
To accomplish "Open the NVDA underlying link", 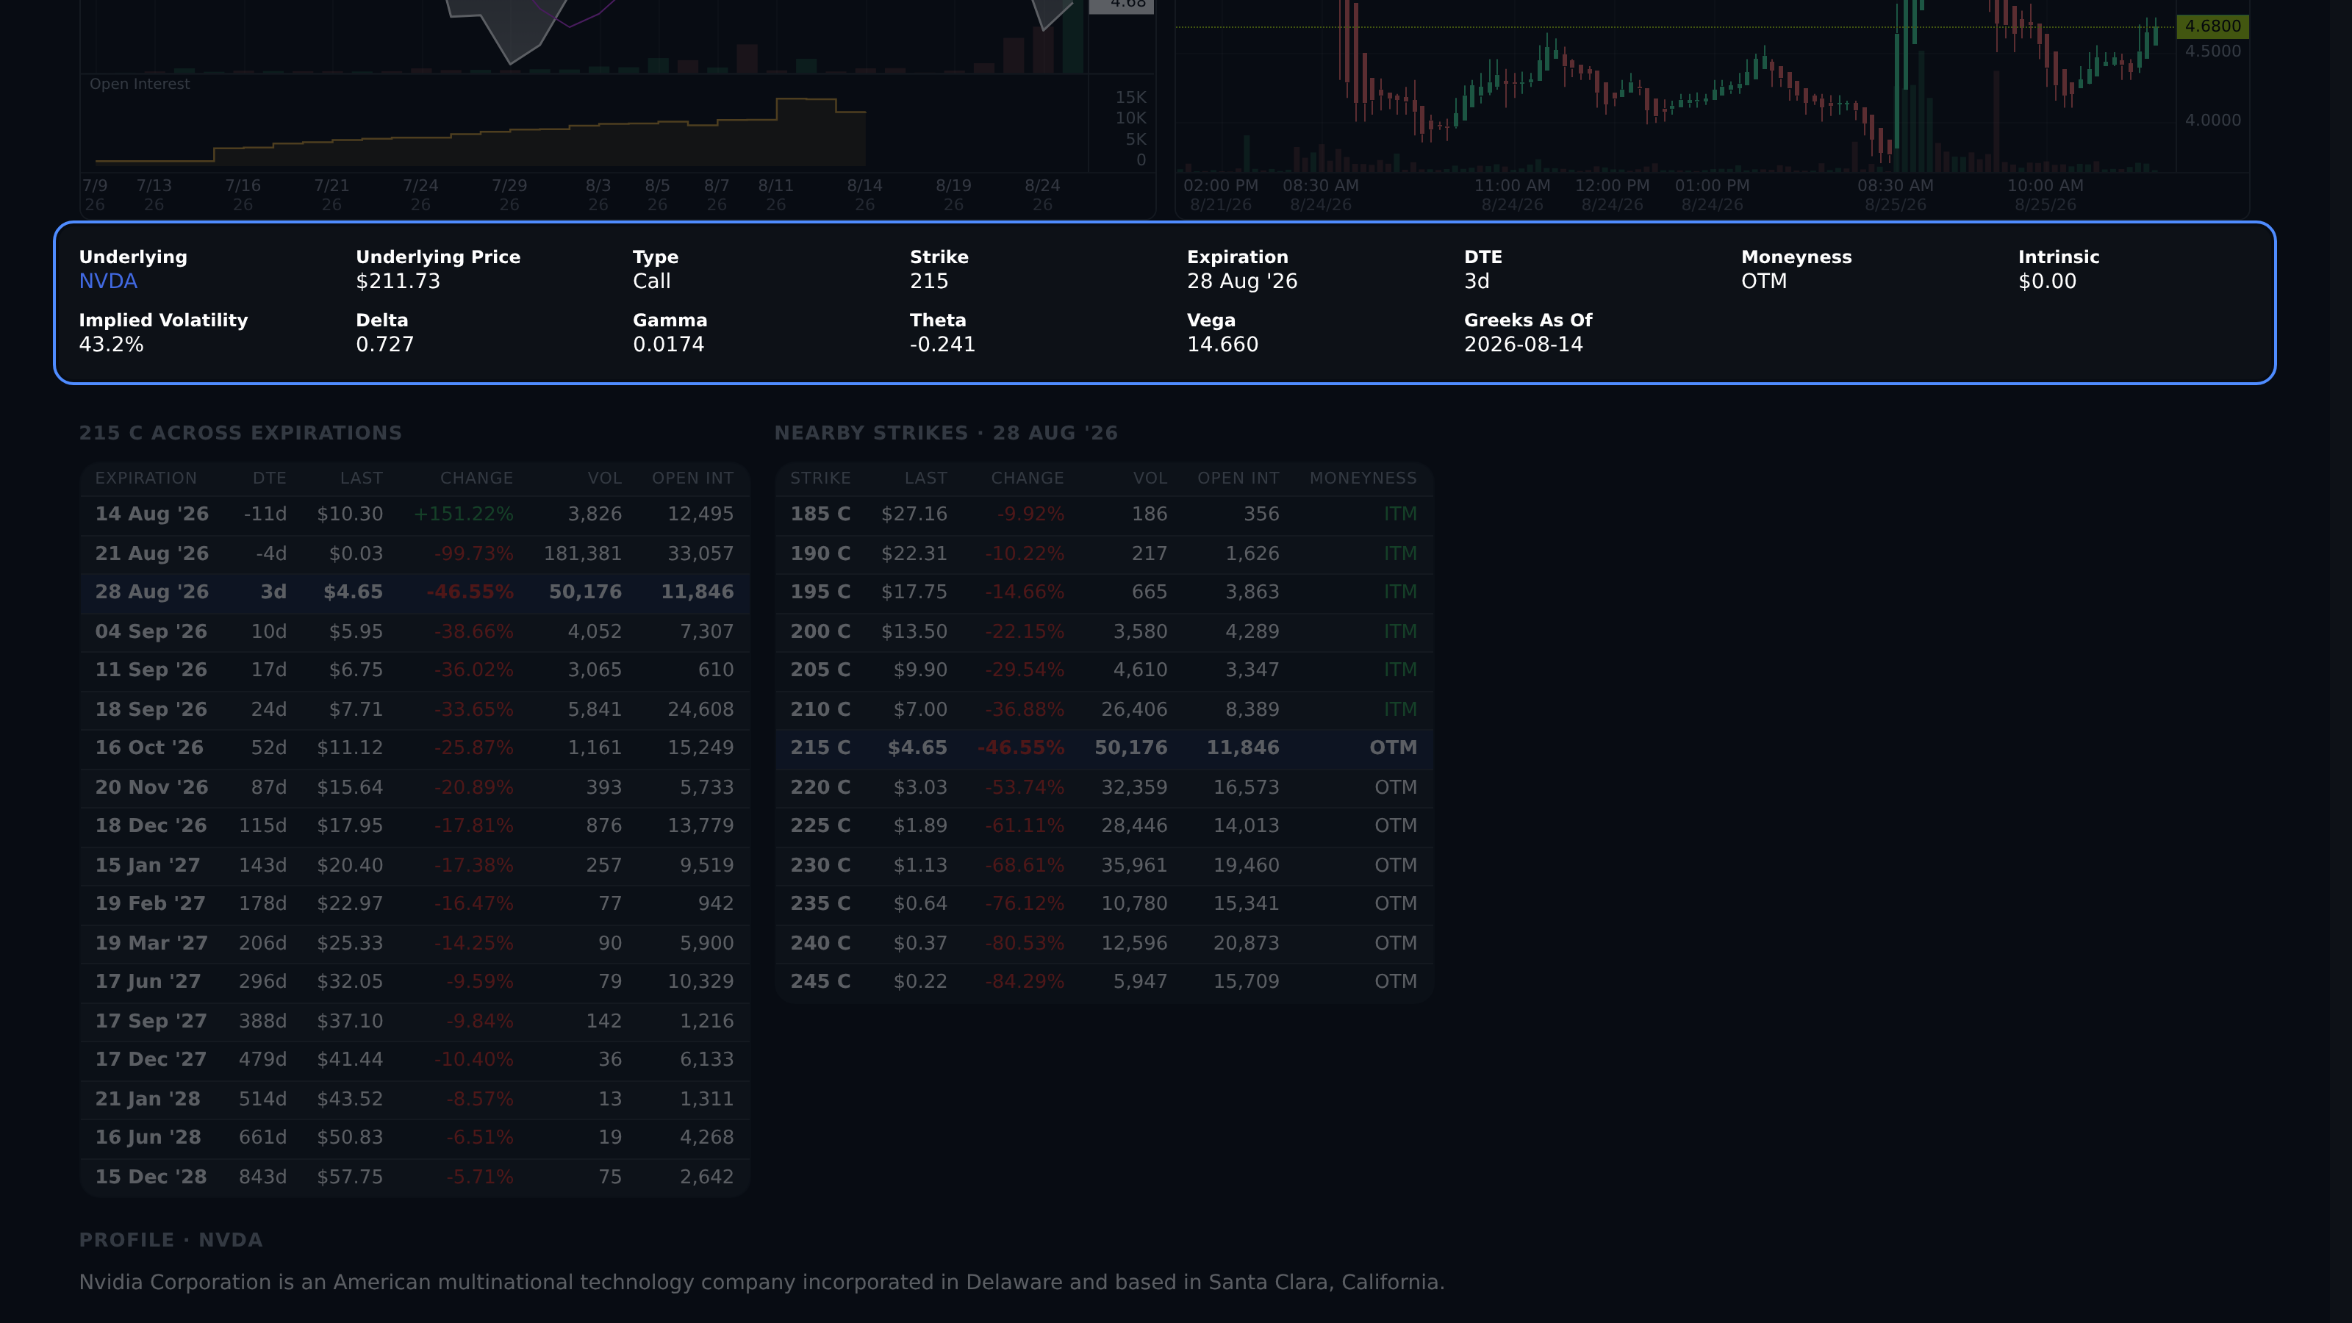I will click(x=108, y=282).
